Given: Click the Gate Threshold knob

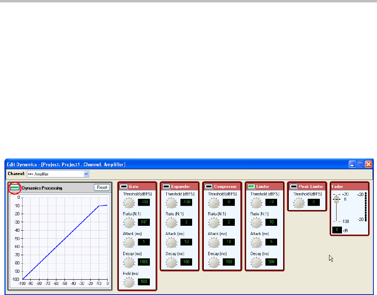Looking at the screenshot, I should click(x=129, y=202).
